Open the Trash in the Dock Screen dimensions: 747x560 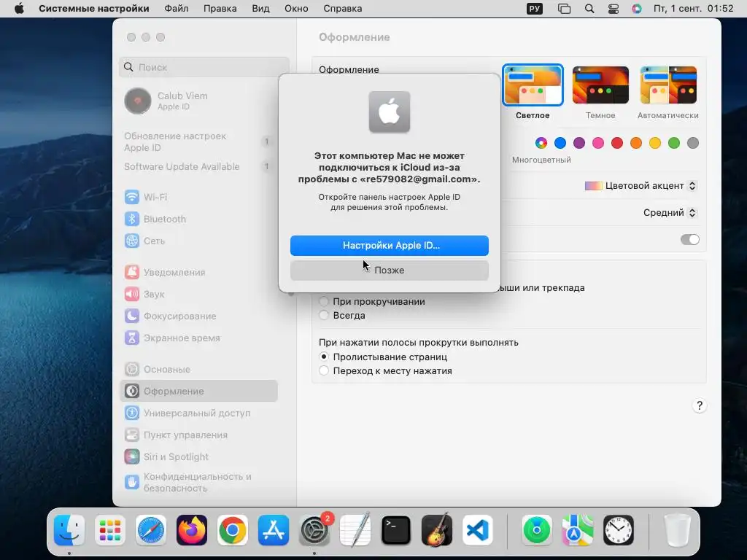tap(677, 530)
